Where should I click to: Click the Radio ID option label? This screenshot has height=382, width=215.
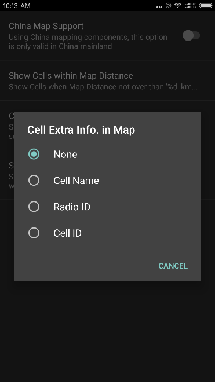[x=72, y=207]
